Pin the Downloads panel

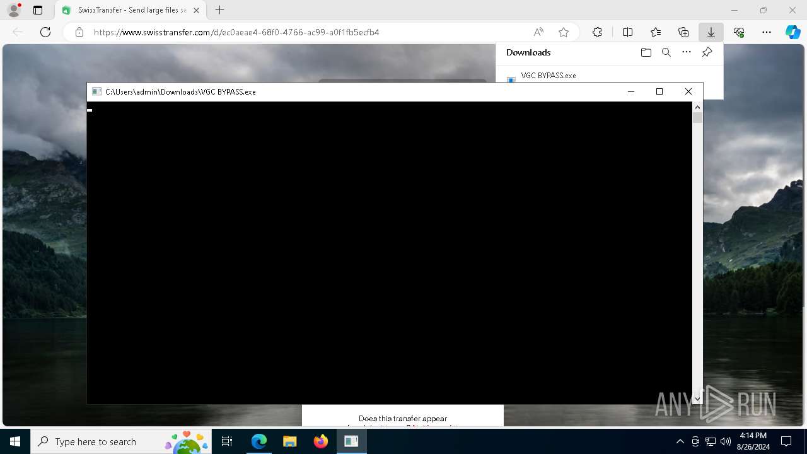707,52
